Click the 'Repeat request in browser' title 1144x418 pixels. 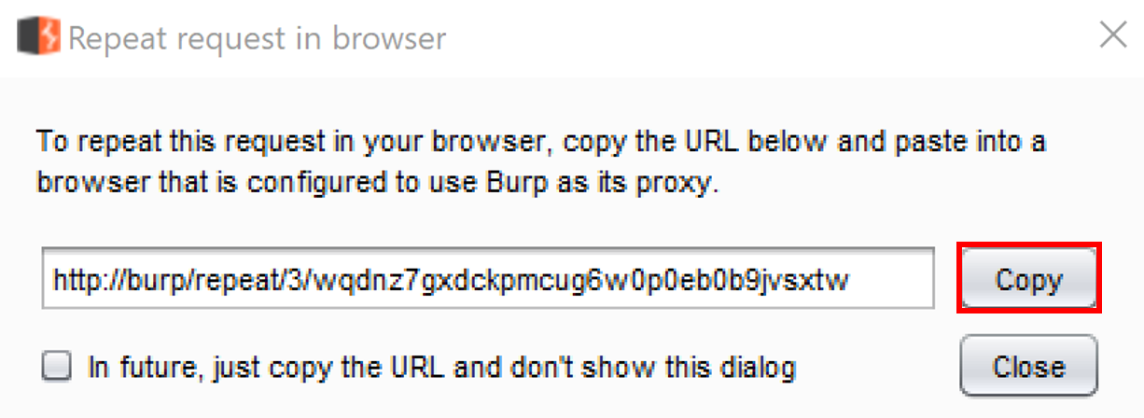click(258, 38)
